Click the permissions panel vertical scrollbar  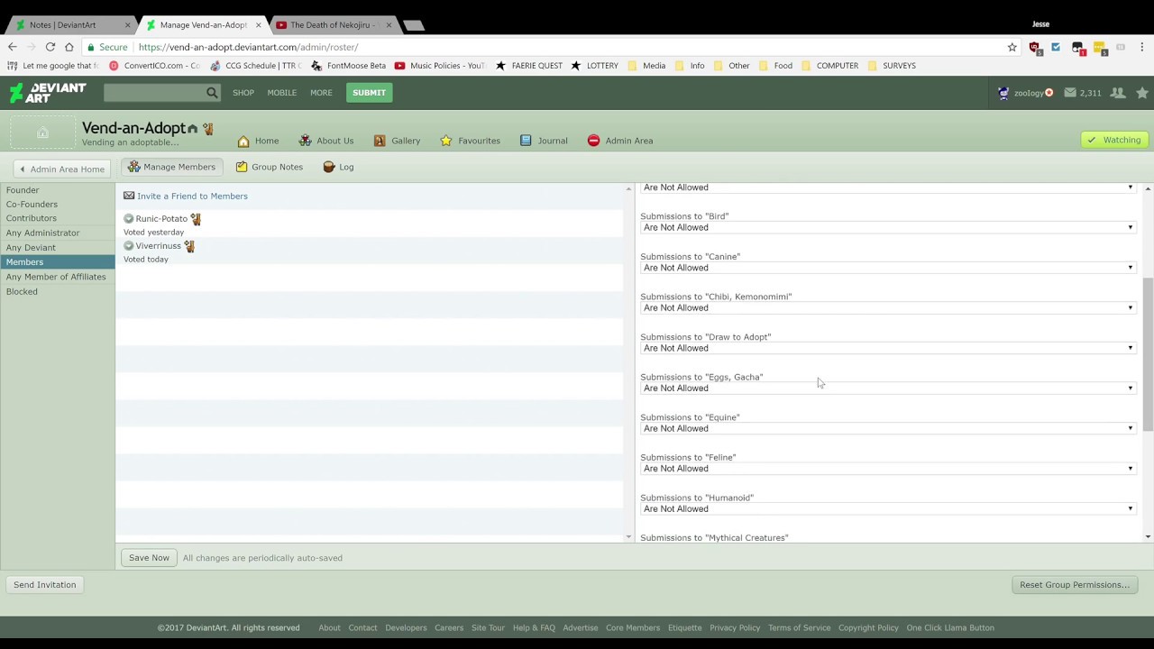click(1148, 356)
